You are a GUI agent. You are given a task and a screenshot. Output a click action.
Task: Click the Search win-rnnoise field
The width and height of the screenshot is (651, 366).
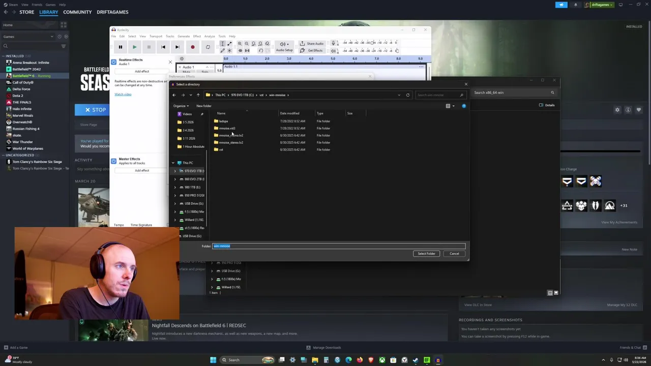(440, 95)
